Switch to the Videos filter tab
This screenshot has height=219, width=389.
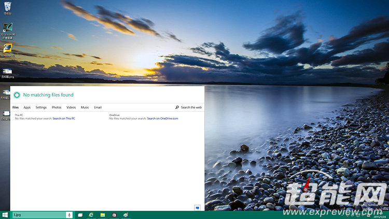point(71,107)
